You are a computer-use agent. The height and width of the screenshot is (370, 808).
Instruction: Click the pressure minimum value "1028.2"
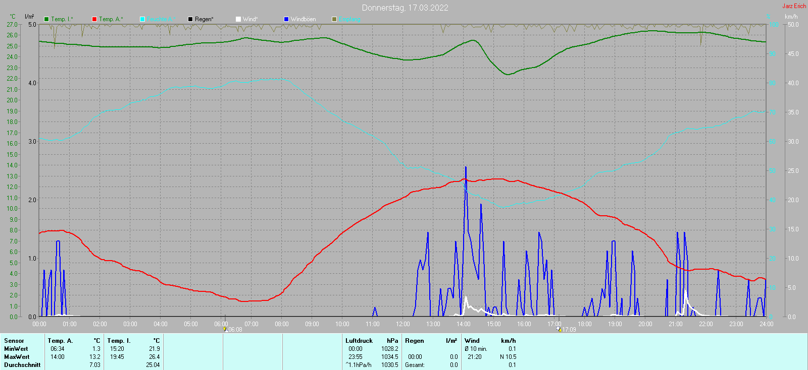tap(390, 349)
